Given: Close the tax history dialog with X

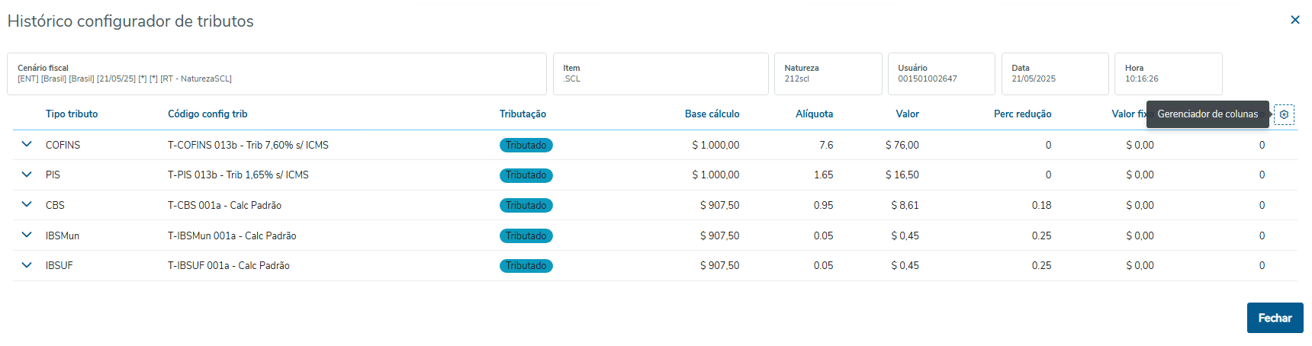Looking at the screenshot, I should click(x=1294, y=20).
